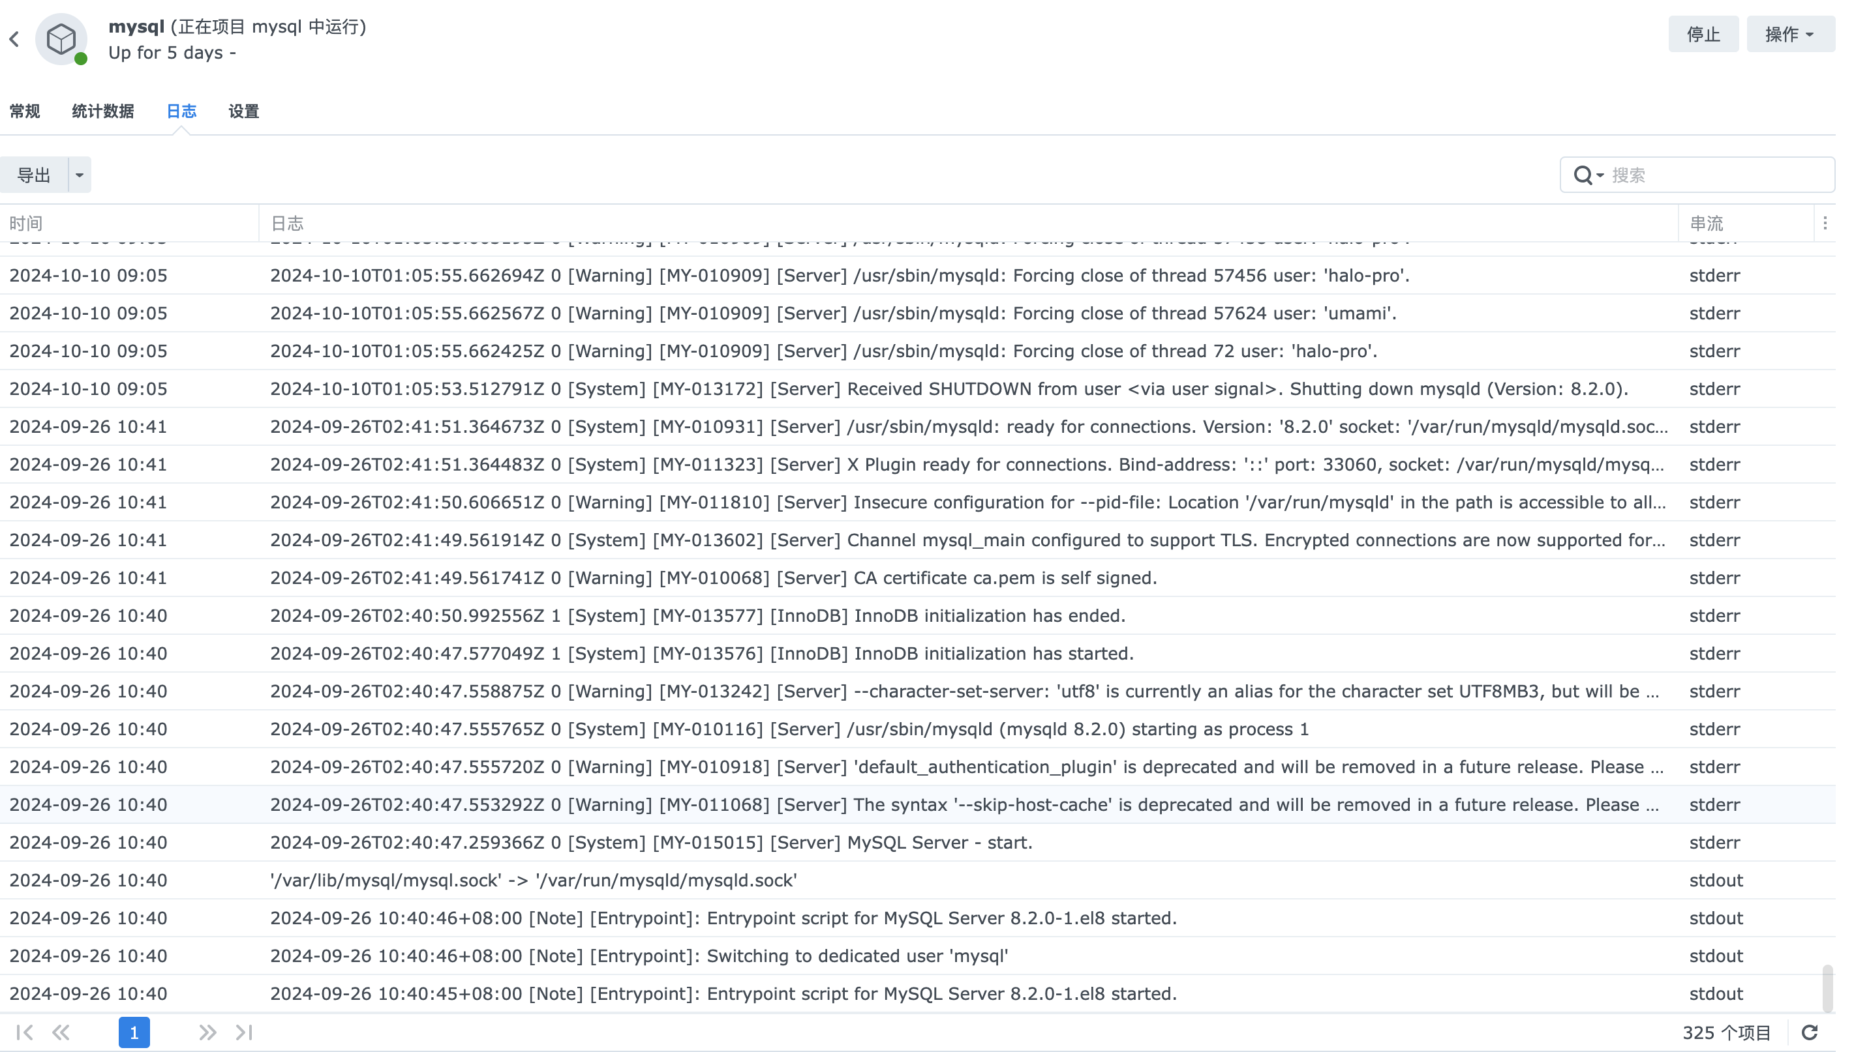Viewport: 1854px width, 1052px height.
Task: Click the 导出 export button
Action: click(34, 175)
